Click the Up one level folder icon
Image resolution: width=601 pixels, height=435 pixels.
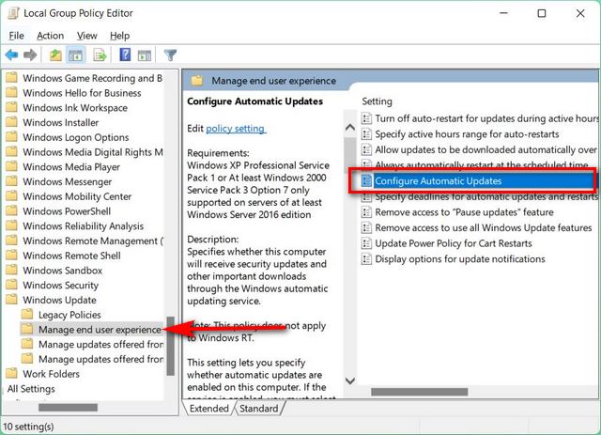[x=57, y=55]
